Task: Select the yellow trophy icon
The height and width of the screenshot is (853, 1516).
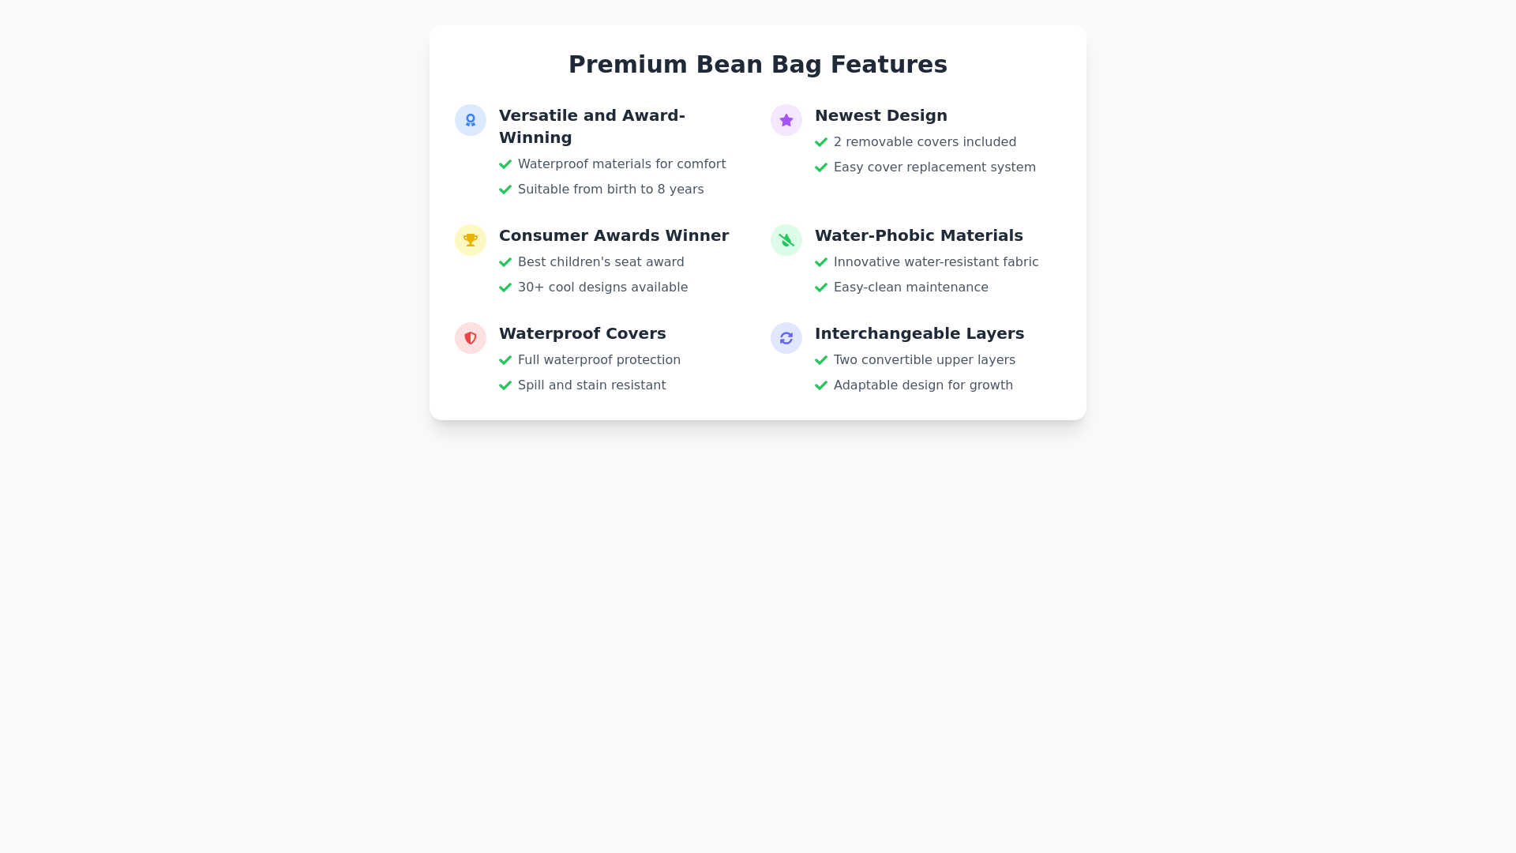Action: [x=470, y=240]
